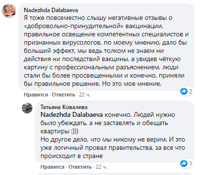Like Nadezhda's comment via Нравится
Screen dimensions: 203x175
36,95
